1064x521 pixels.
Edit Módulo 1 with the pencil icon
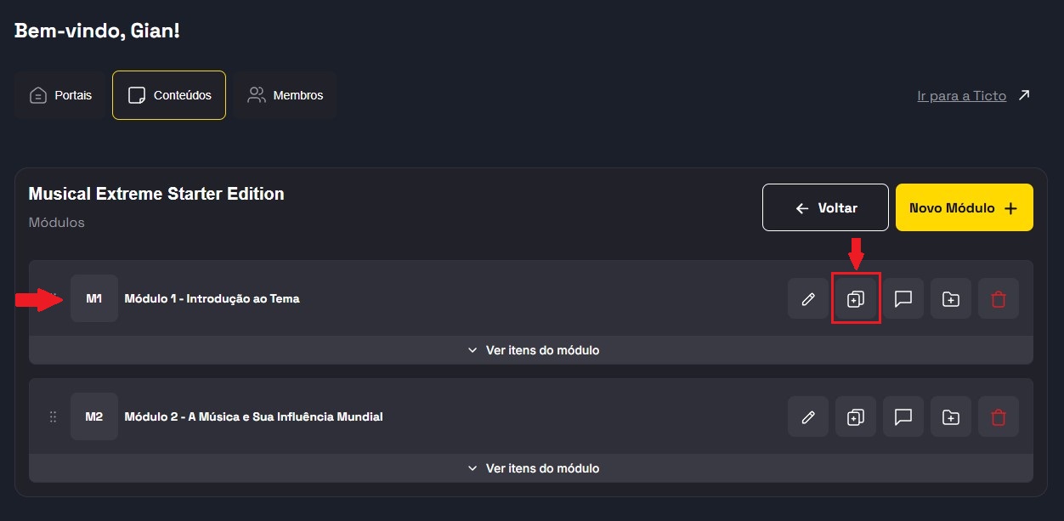tap(808, 298)
